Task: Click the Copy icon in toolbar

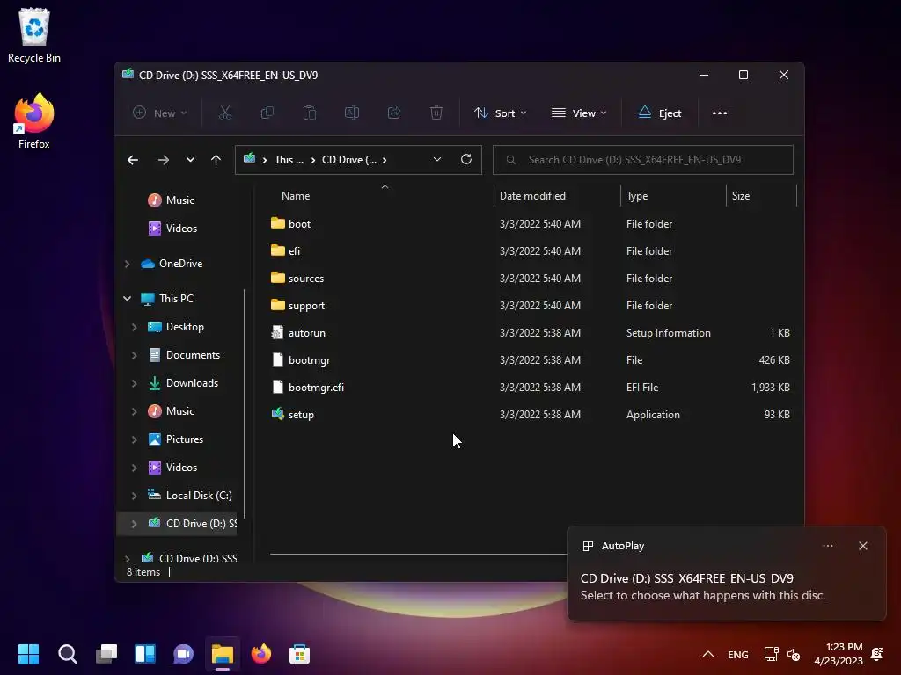Action: [x=267, y=113]
